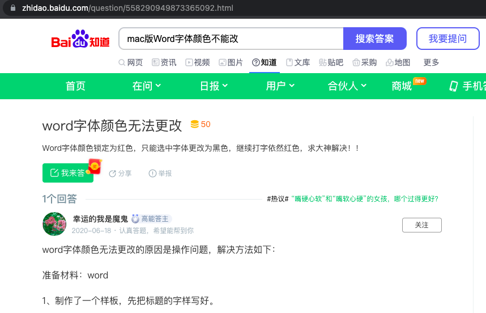Switch to the 视频 video tab
Image resolution: width=486 pixels, height=313 pixels.
(x=198, y=62)
